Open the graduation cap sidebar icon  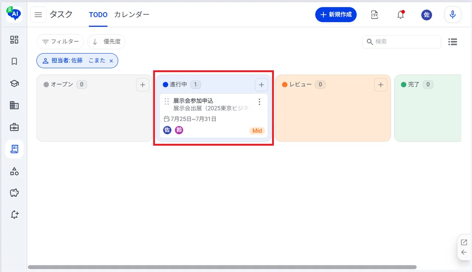14,84
